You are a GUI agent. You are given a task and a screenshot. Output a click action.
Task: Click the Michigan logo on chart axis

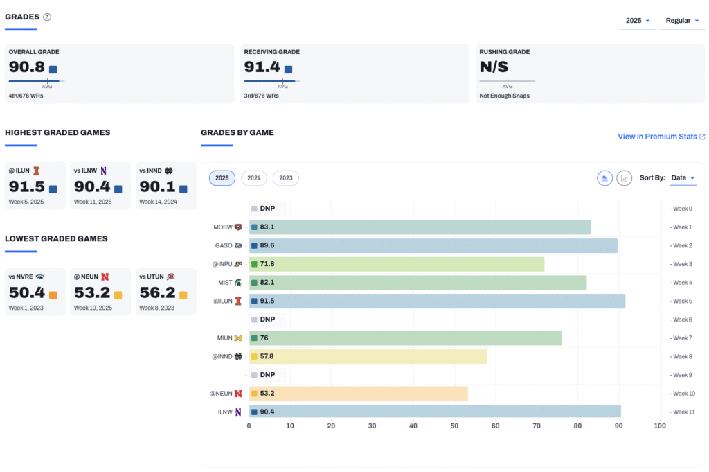[x=238, y=338]
